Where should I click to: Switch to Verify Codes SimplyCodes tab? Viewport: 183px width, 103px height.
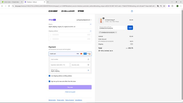click(11, 2)
